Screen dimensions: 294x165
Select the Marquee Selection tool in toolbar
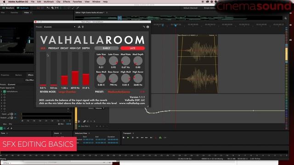(x=65, y=8)
